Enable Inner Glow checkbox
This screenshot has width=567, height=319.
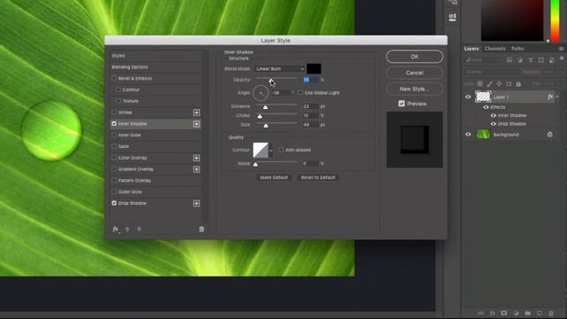[x=114, y=135]
